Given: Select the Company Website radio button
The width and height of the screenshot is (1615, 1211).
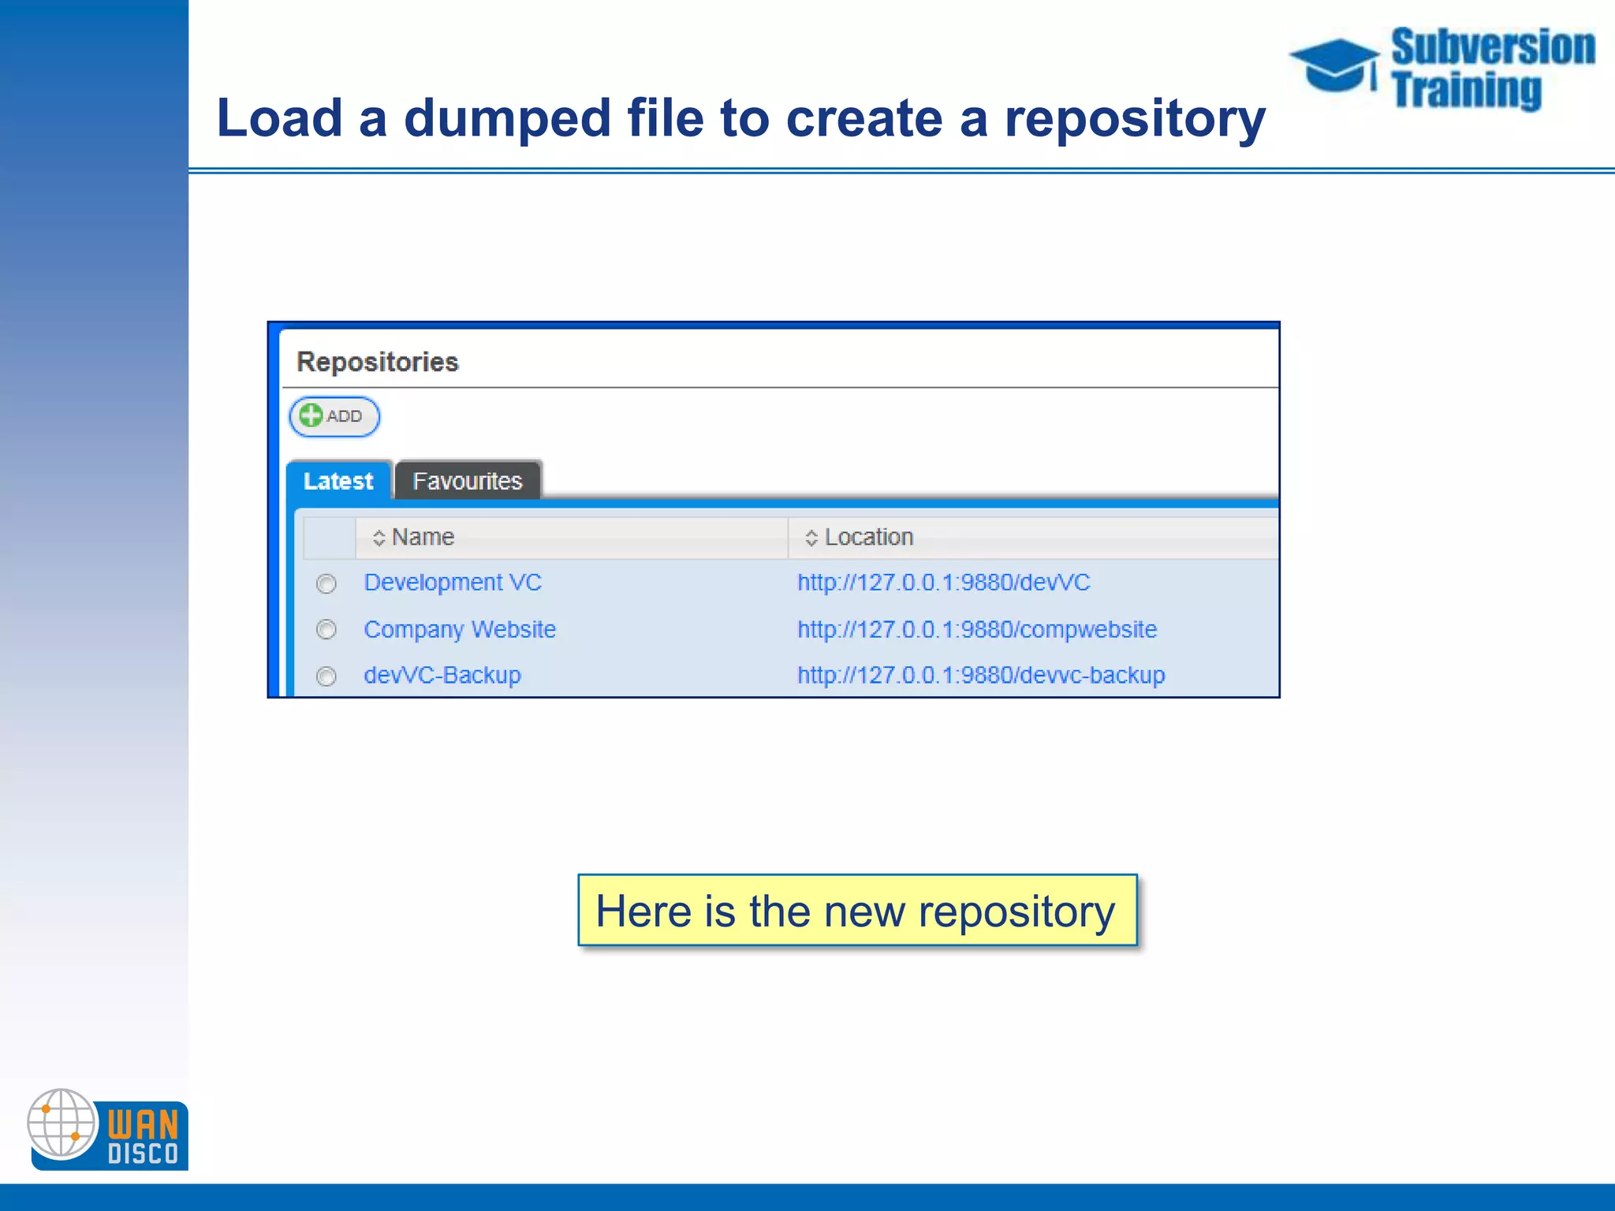Looking at the screenshot, I should (x=326, y=630).
